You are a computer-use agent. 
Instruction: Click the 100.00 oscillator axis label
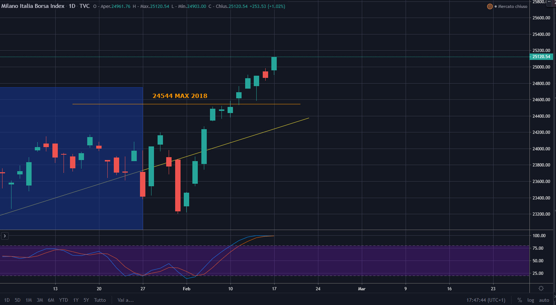coord(539,236)
